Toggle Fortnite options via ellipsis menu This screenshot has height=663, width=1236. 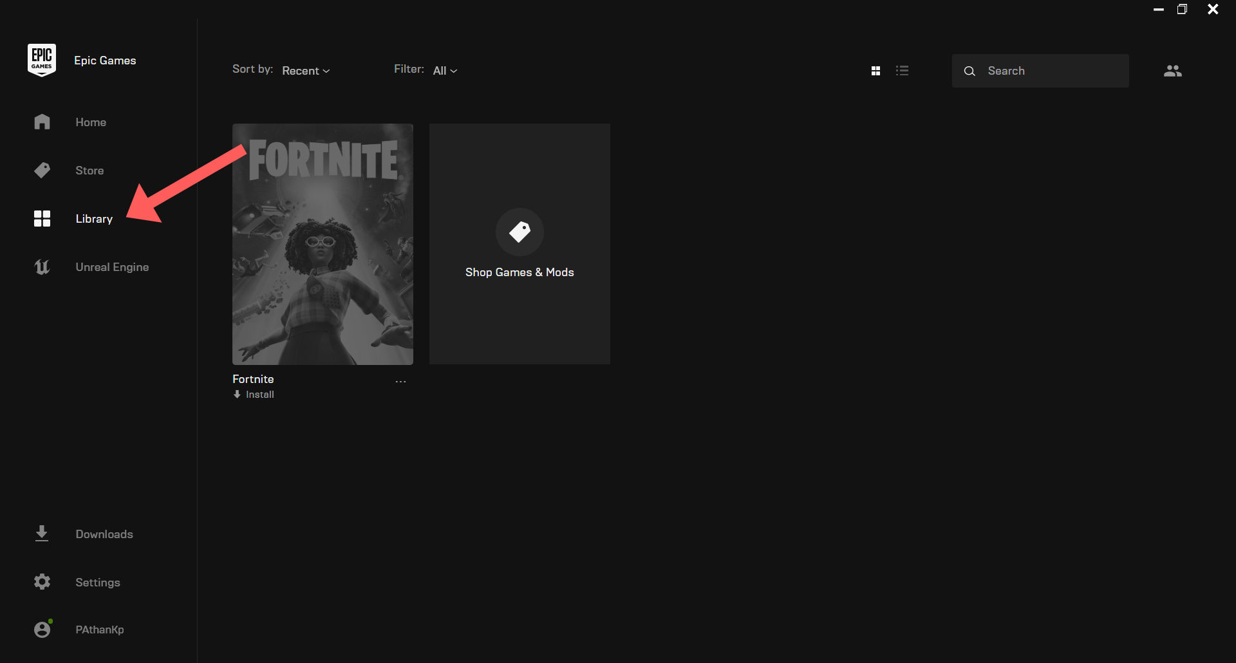pos(400,380)
